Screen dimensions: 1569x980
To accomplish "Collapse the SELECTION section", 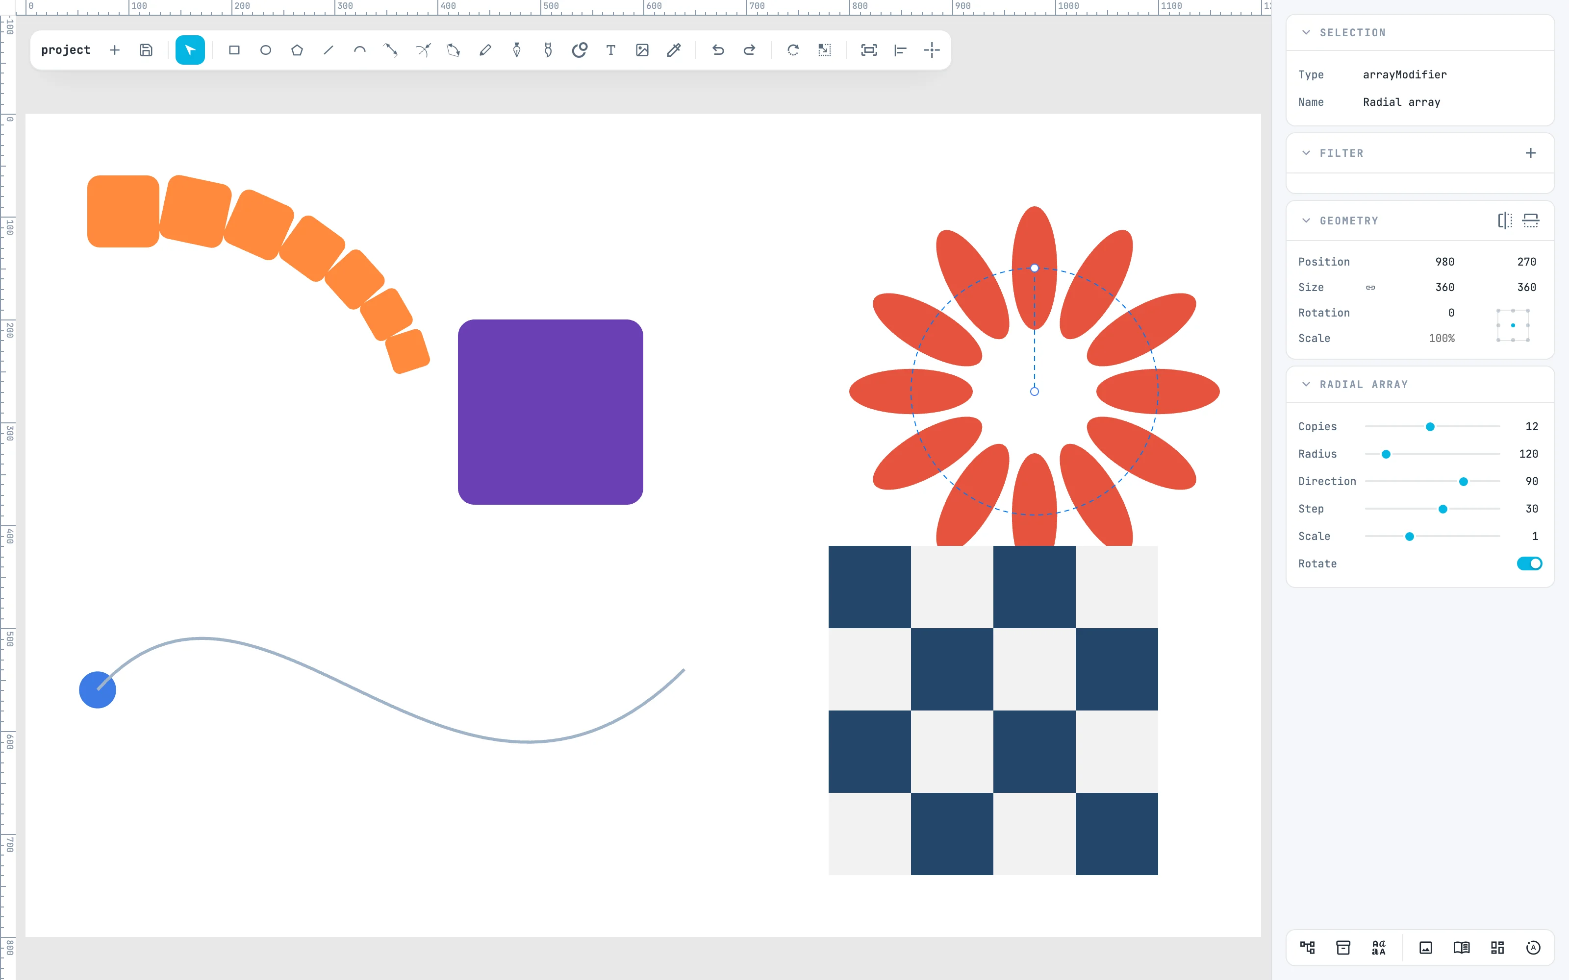I will (1306, 32).
